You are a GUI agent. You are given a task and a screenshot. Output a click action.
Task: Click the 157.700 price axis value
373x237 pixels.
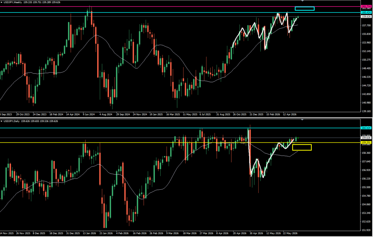pyautogui.click(x=366, y=25)
